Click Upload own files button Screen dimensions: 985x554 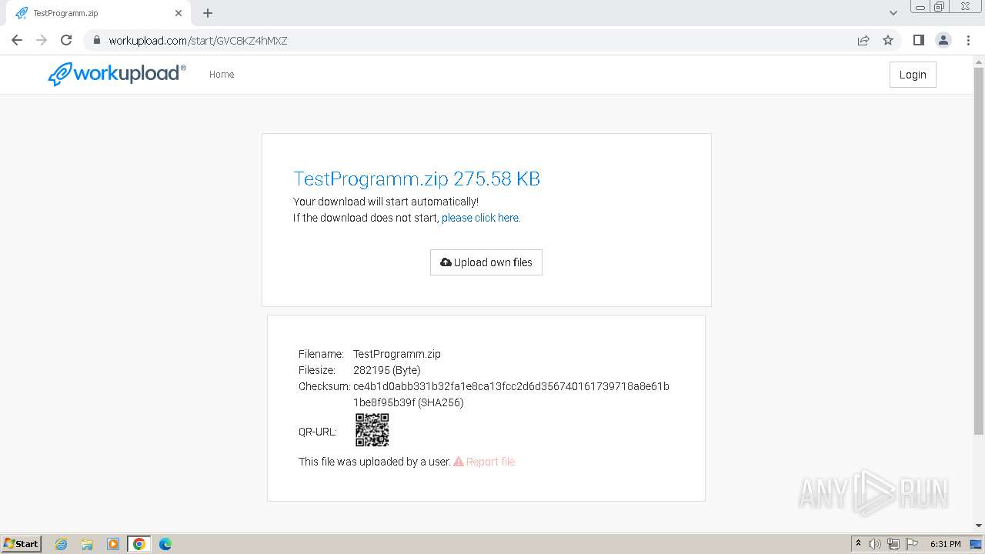click(x=486, y=262)
